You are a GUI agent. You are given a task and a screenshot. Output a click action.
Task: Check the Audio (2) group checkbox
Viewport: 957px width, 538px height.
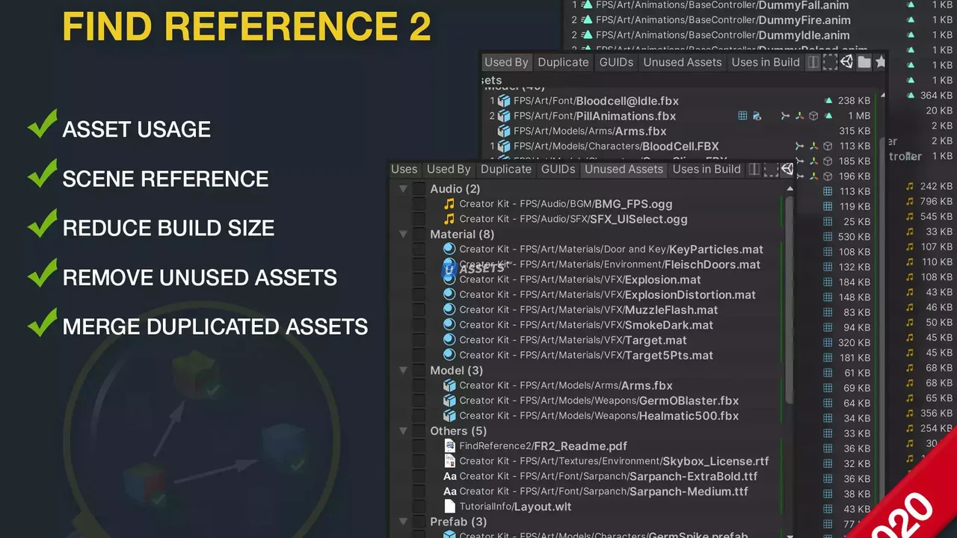[x=419, y=189]
